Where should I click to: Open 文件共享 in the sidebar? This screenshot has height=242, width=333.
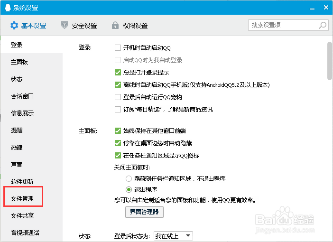31,215
